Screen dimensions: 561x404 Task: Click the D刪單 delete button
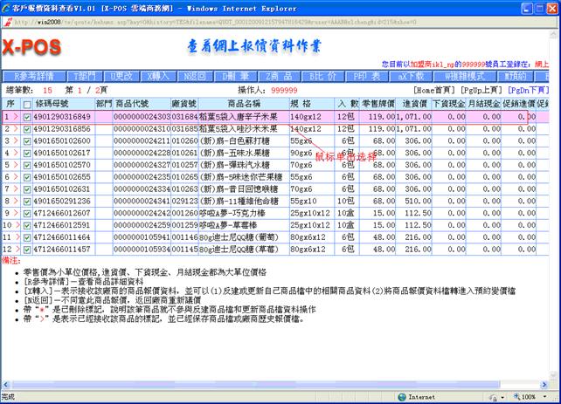tap(229, 76)
